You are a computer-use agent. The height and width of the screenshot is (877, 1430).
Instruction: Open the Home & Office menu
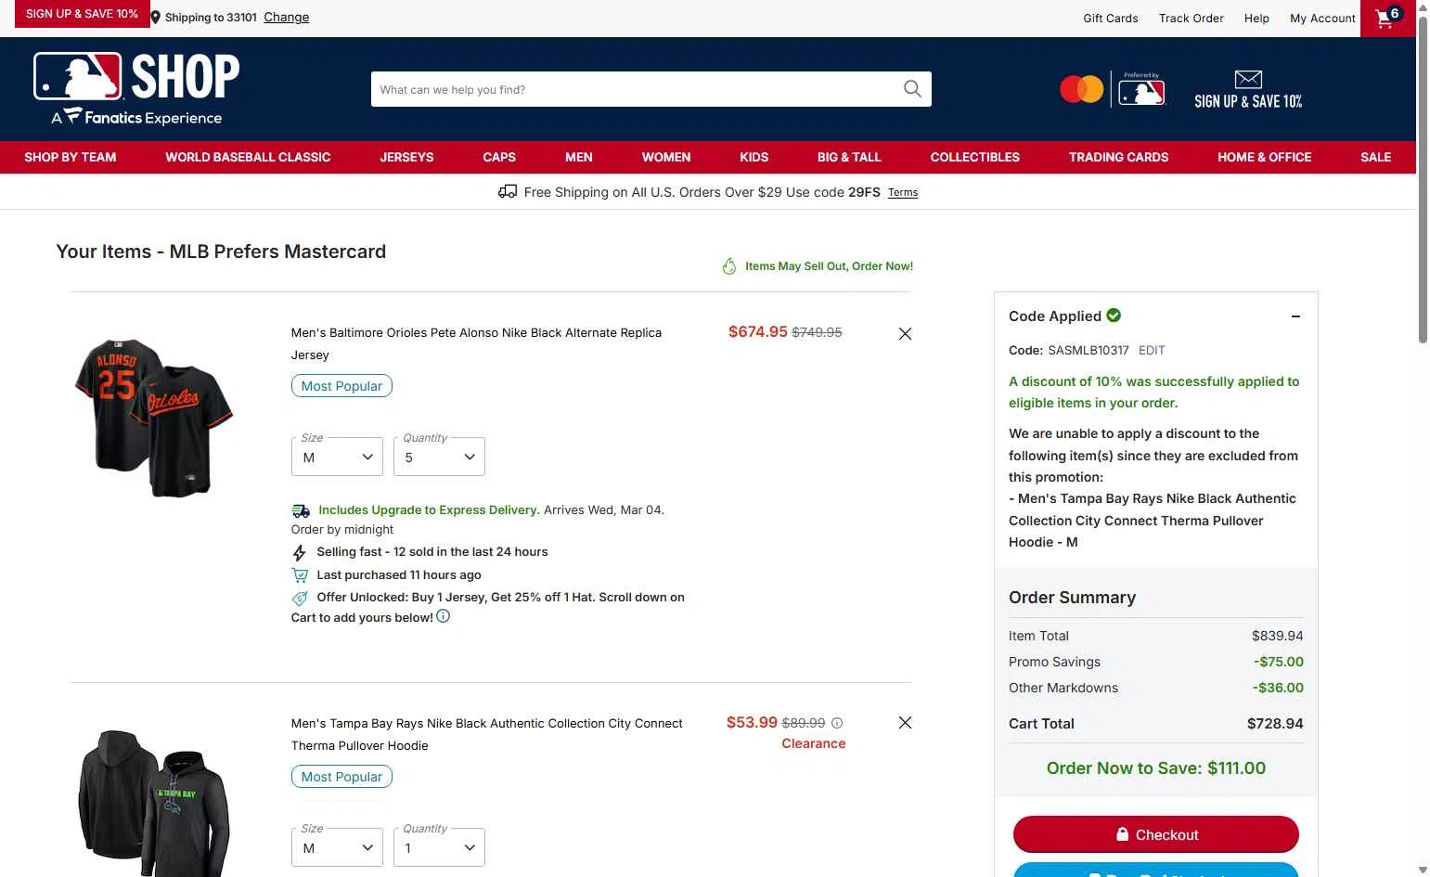(x=1265, y=157)
